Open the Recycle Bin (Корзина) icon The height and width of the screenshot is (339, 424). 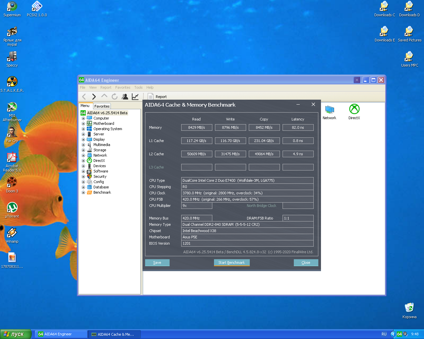[x=409, y=311]
